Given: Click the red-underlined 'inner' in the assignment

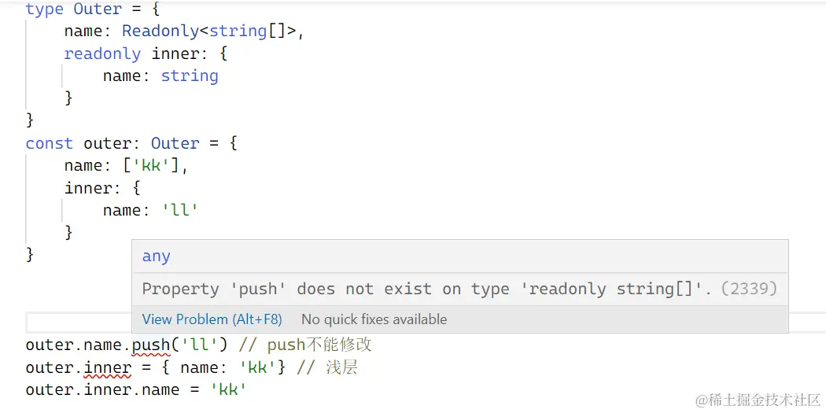Looking at the screenshot, I should 108,367.
